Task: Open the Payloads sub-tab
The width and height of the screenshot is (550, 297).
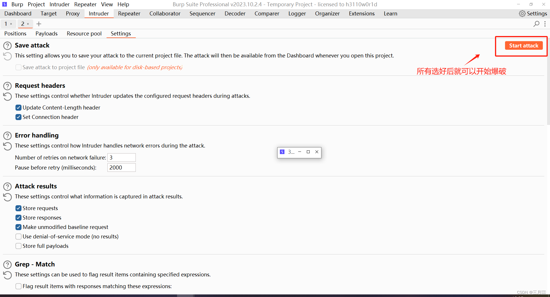Action: point(46,33)
